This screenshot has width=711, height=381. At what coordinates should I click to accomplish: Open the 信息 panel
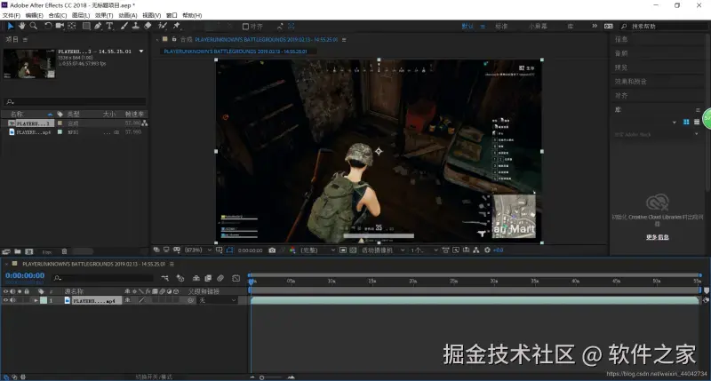[x=620, y=39]
